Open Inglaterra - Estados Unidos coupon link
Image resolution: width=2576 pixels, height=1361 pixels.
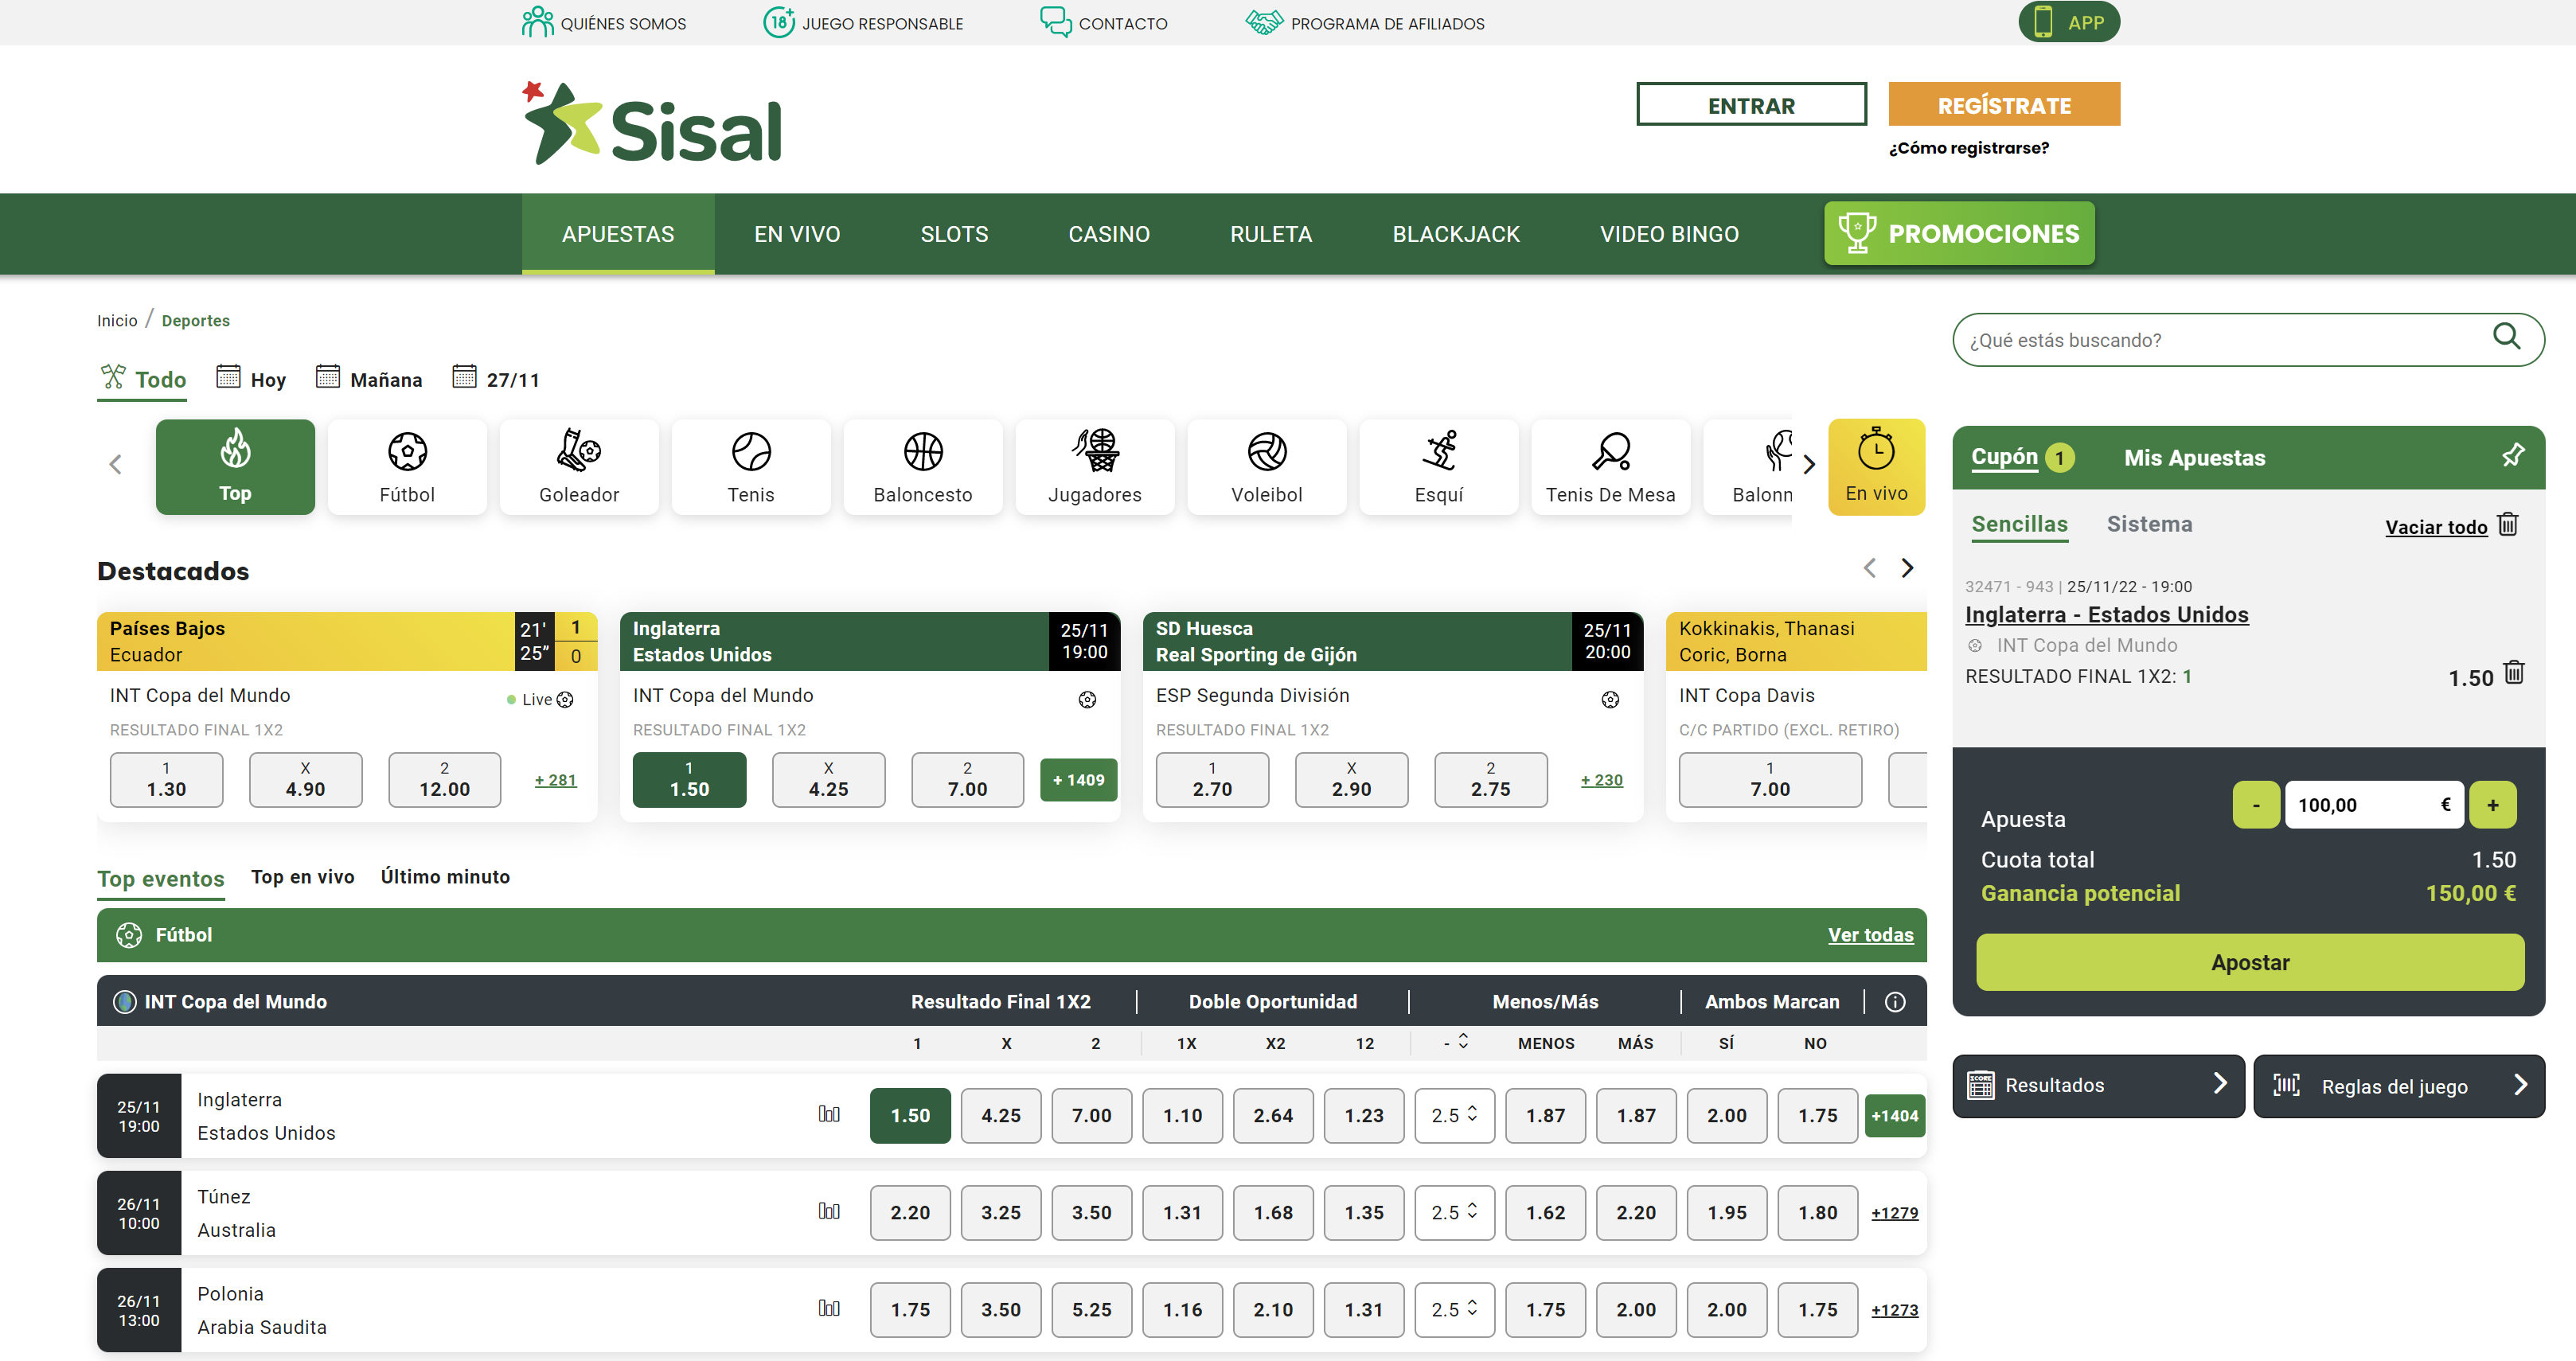click(2107, 615)
